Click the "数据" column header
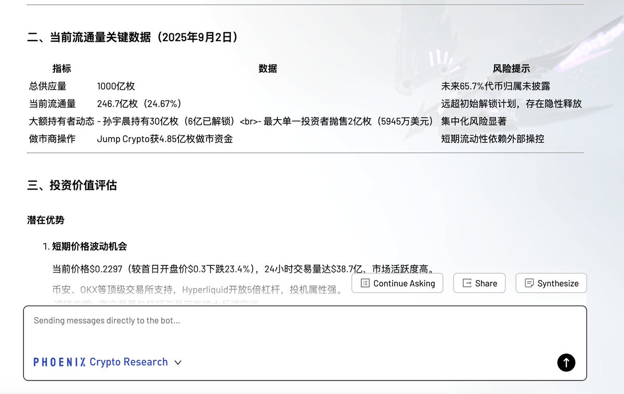This screenshot has width=624, height=394. tap(268, 69)
